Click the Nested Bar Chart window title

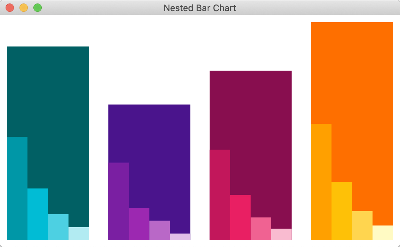point(200,8)
